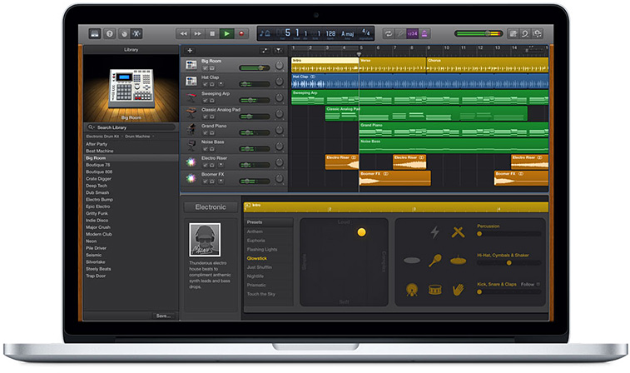
Task: Select the Euphoria preset
Action: [256, 241]
